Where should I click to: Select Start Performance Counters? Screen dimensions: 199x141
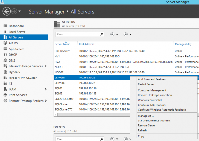(154, 120)
